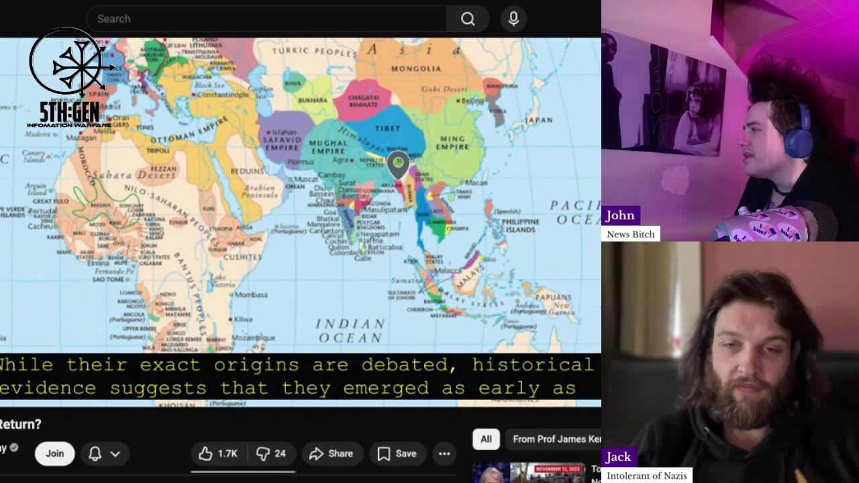Select the All filter chip
Screen dimensions: 859x483
point(486,439)
